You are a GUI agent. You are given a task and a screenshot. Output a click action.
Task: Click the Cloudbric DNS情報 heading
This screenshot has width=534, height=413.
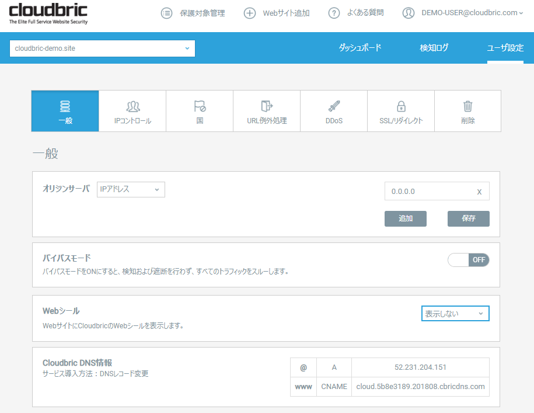pyautogui.click(x=77, y=363)
